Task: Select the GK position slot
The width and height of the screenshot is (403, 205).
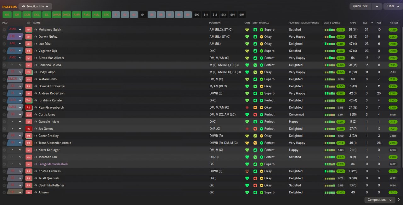Action: click(7, 15)
